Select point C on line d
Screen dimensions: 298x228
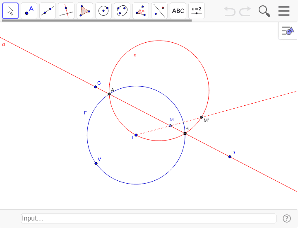[96, 87]
